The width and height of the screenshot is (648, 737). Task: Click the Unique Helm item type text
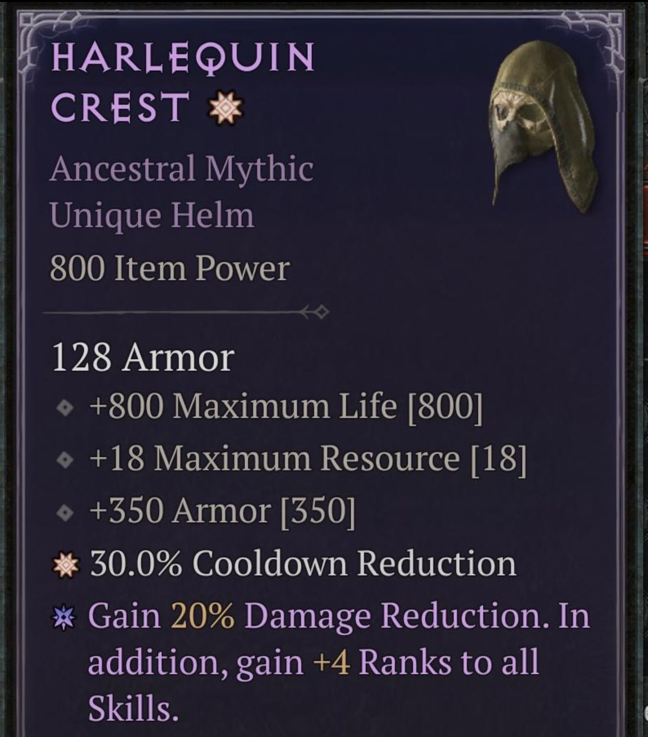click(152, 215)
